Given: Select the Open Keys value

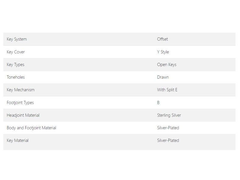Looking at the screenshot, I should [167, 64].
